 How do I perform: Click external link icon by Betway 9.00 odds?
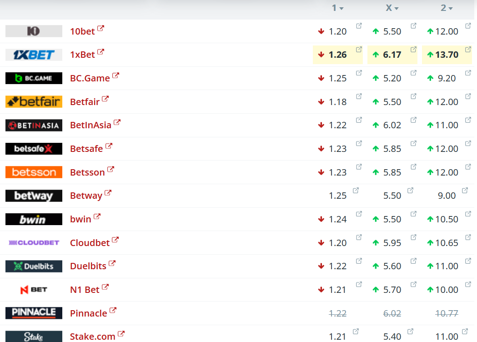pyautogui.click(x=465, y=191)
